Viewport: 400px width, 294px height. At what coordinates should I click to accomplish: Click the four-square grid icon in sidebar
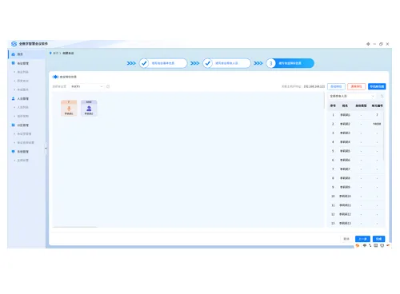coord(13,125)
